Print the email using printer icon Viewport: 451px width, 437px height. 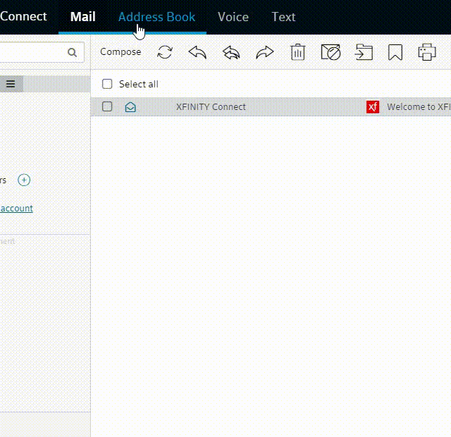click(x=427, y=52)
